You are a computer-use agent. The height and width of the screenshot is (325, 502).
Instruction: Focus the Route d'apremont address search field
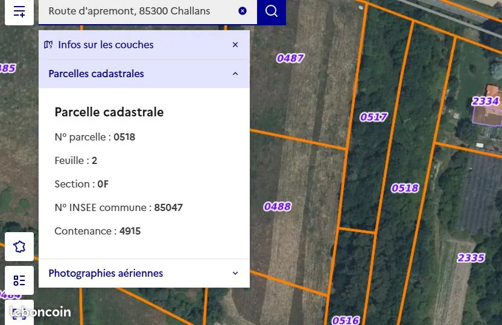pyautogui.click(x=138, y=11)
